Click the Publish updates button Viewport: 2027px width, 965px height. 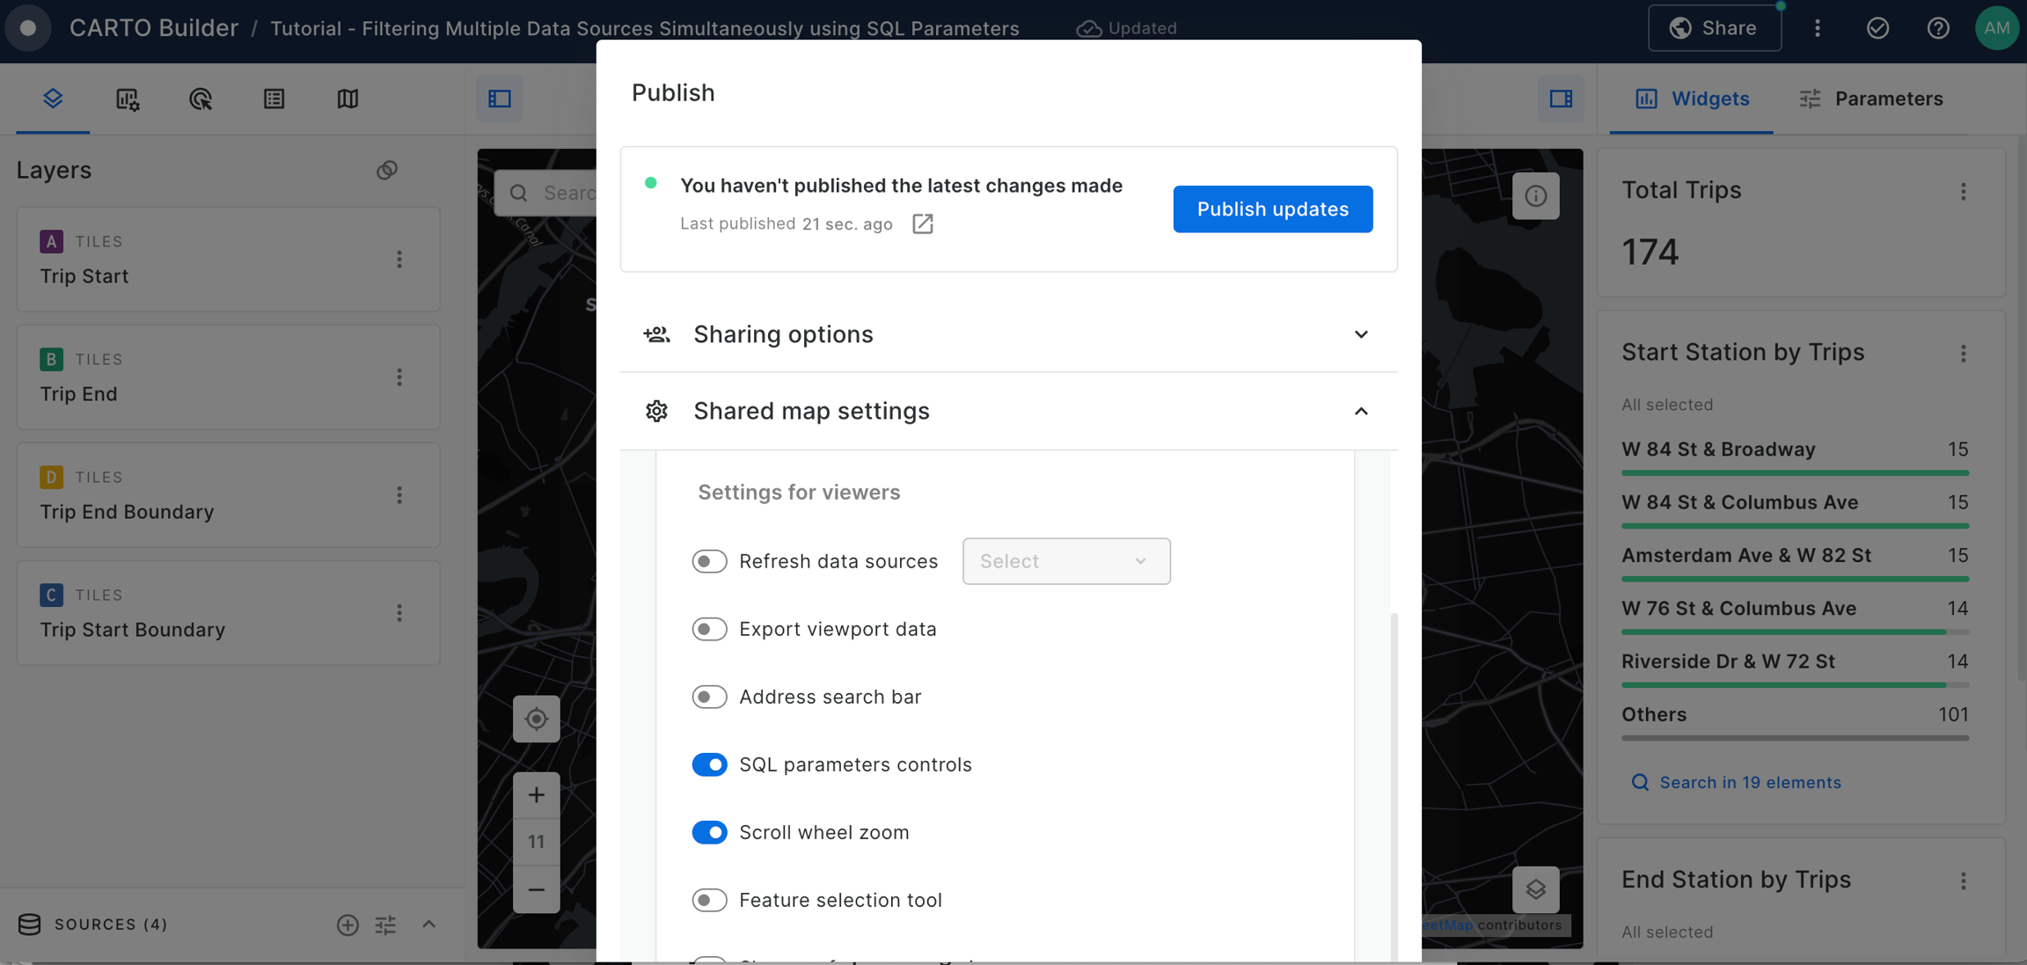pyautogui.click(x=1272, y=209)
